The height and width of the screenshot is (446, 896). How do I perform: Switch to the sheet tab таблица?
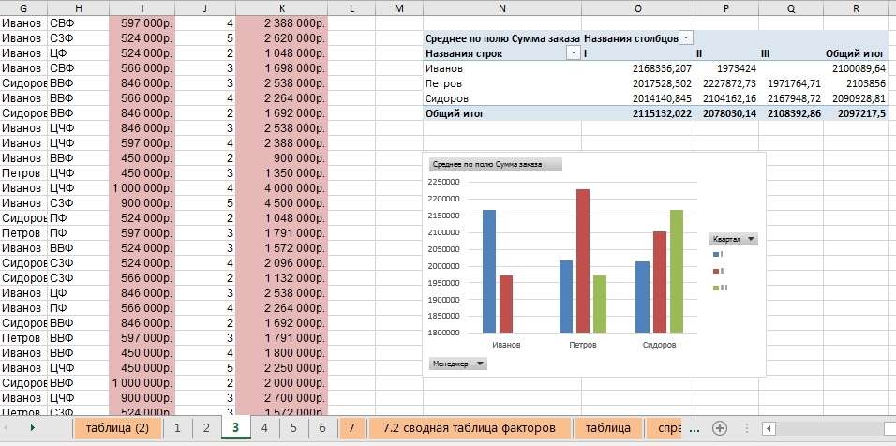click(607, 427)
